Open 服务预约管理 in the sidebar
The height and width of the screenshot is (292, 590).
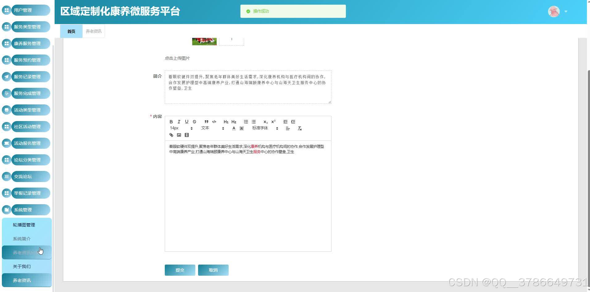[26, 60]
